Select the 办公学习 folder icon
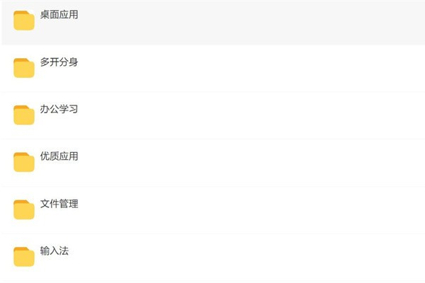 point(24,115)
